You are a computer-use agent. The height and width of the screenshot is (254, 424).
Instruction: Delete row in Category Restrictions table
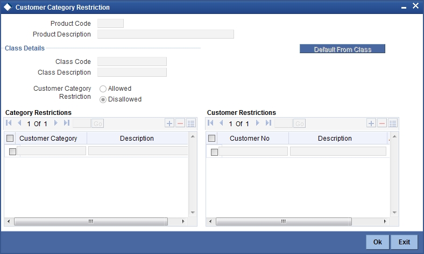click(180, 124)
